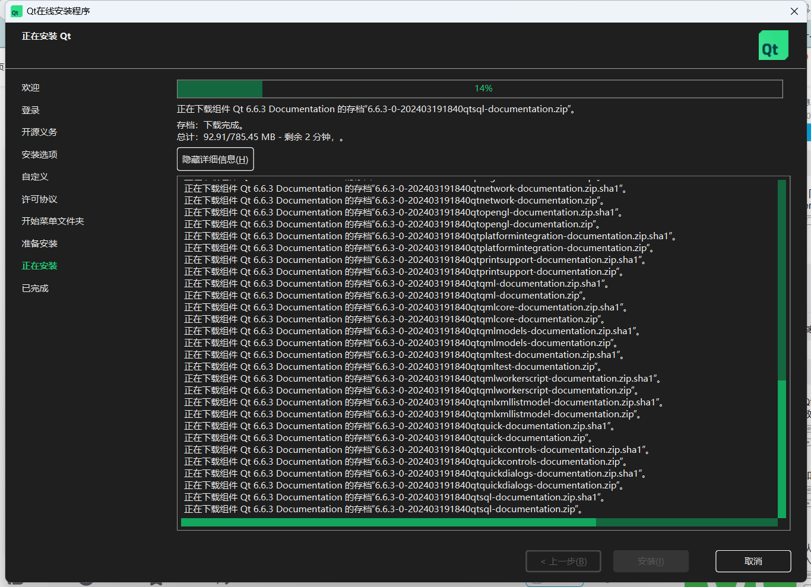811x587 pixels.
Task: Click the 14% installation progress bar
Action: tap(480, 88)
